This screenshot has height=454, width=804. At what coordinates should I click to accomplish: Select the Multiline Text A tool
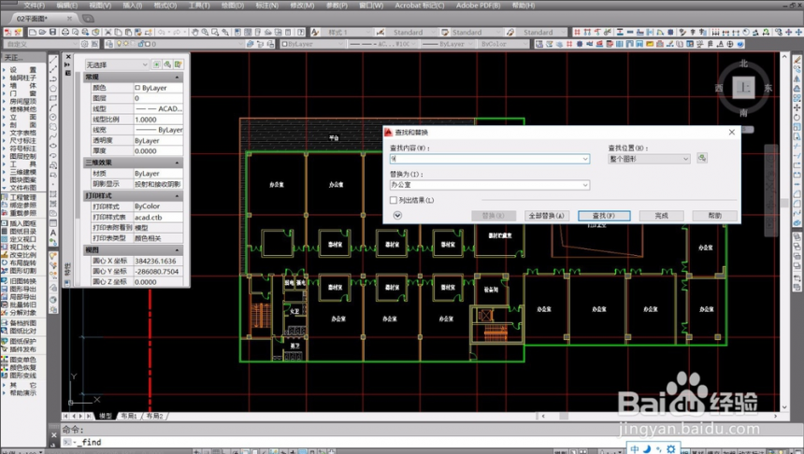pyautogui.click(x=53, y=233)
